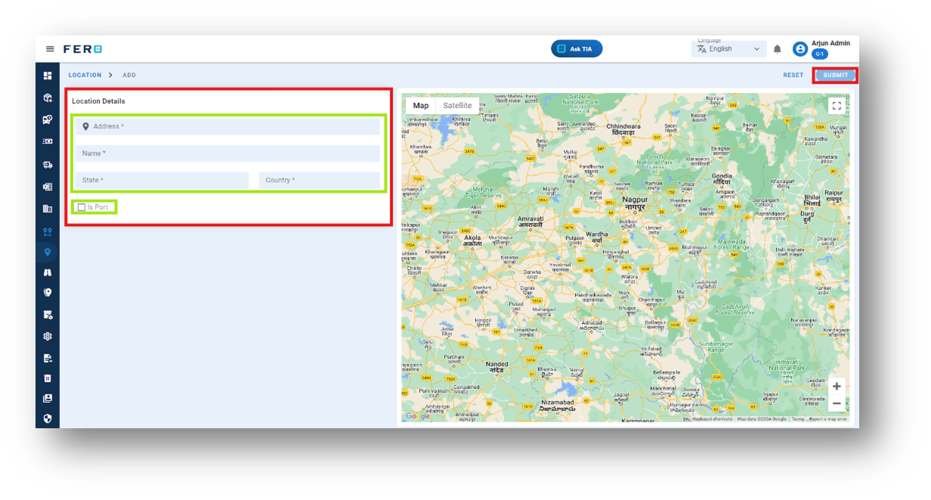
Task: Click the G-1 badge under Arjun Admin
Action: 820,54
